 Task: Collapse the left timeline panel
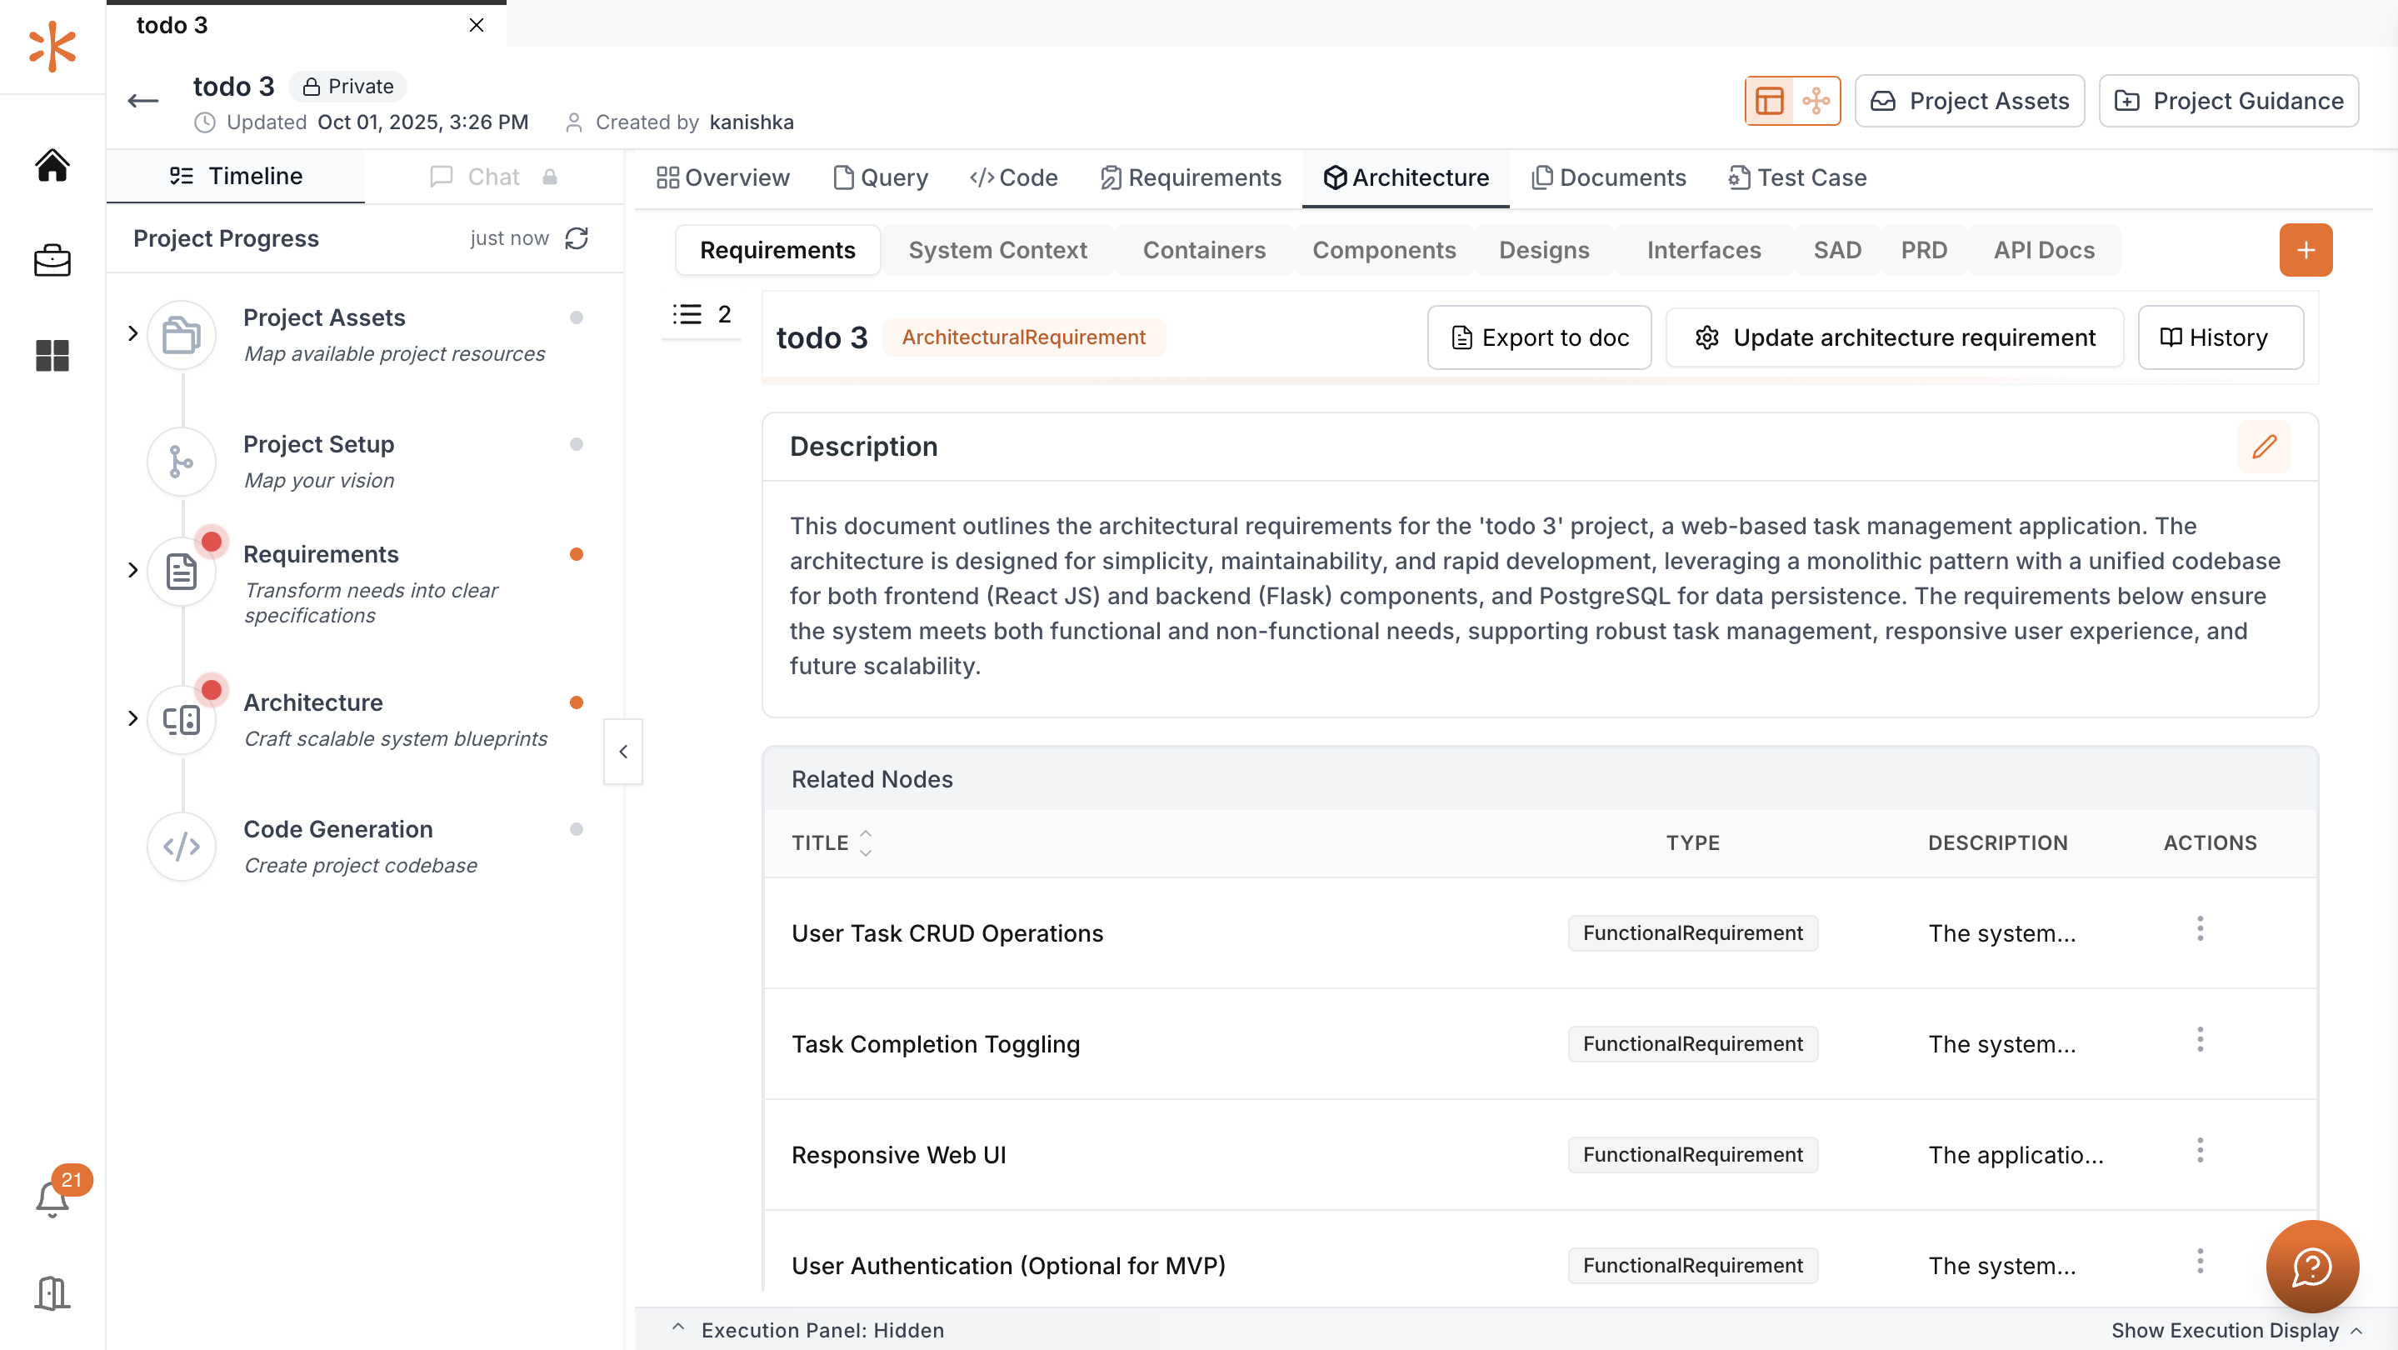[x=622, y=752]
